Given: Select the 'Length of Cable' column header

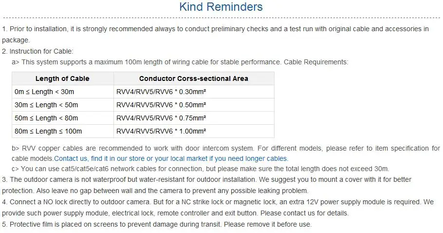Looking at the screenshot, I should tap(62, 78).
